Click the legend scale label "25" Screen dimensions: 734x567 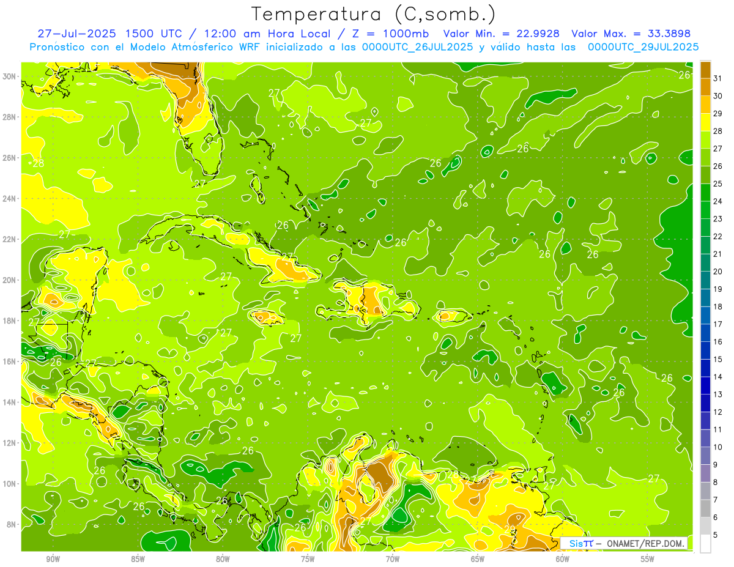click(x=717, y=184)
